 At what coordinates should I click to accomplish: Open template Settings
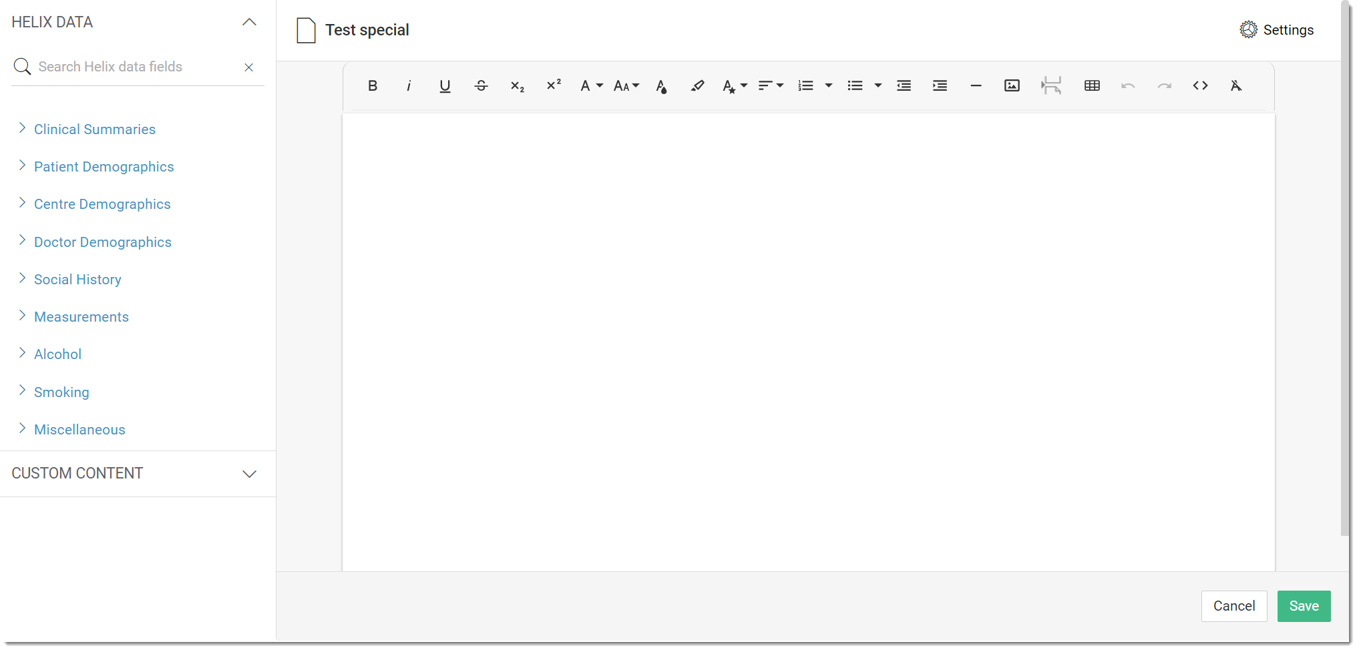point(1277,30)
